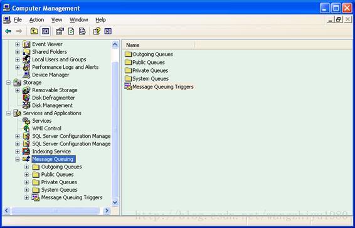
Task: Click the Shared Folders tree icon
Action: [26, 52]
